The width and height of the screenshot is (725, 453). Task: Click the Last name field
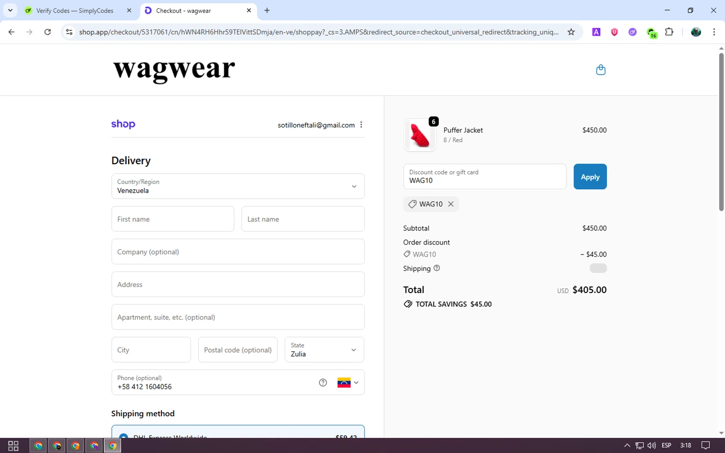(x=303, y=219)
